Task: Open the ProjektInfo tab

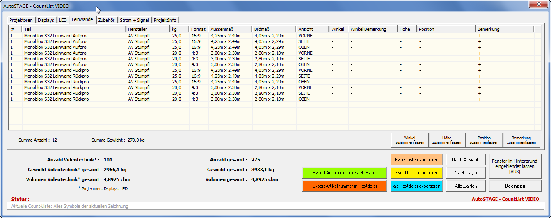Action: 165,20
